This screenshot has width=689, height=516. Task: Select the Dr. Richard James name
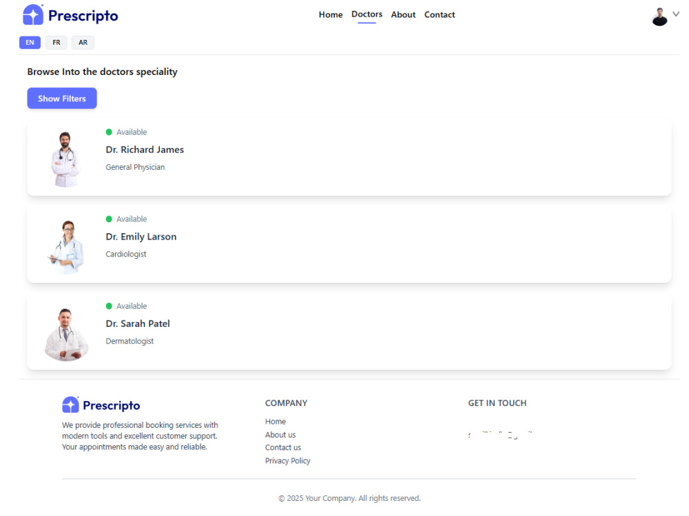[145, 149]
